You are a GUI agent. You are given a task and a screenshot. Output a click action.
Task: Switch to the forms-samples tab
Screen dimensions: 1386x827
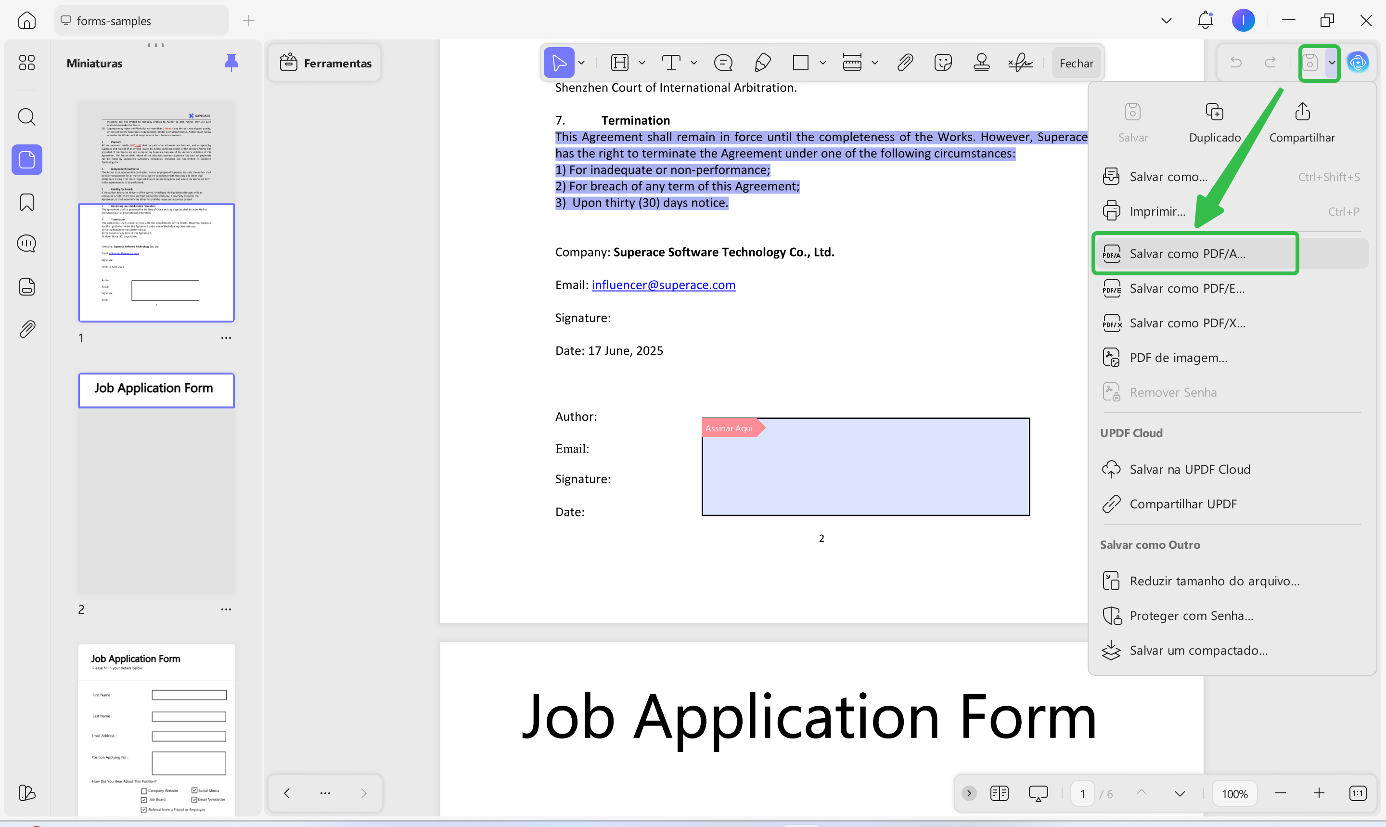click(x=141, y=21)
